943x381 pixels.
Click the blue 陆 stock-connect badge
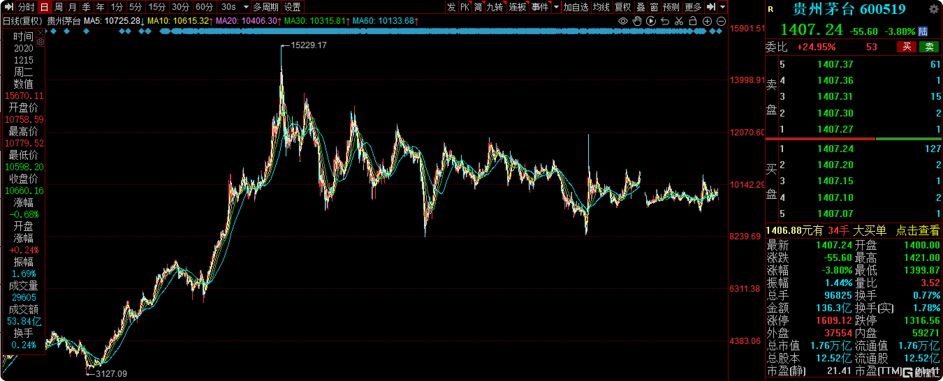point(922,31)
